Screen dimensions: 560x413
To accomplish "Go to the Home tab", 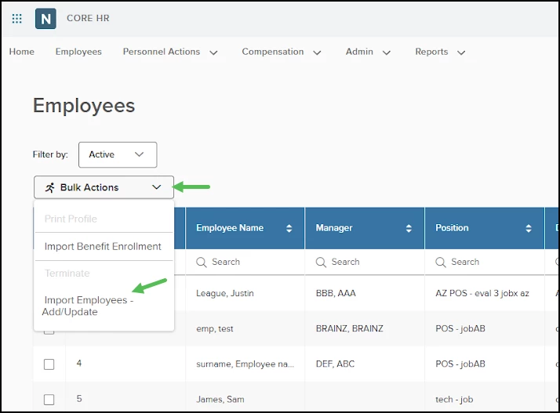I will pyautogui.click(x=22, y=52).
